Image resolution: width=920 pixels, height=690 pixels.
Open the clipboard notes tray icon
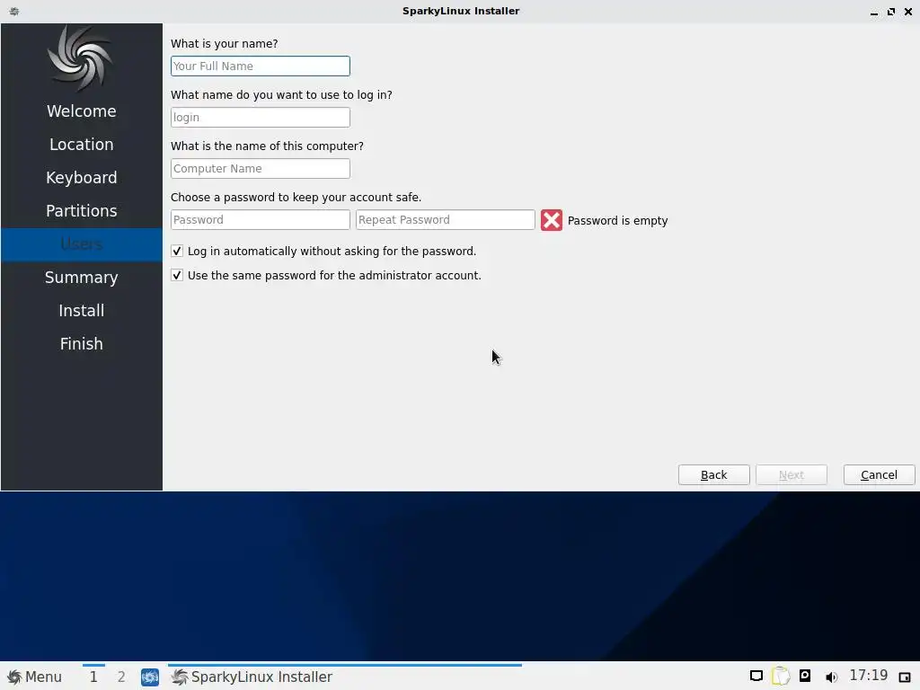781,676
